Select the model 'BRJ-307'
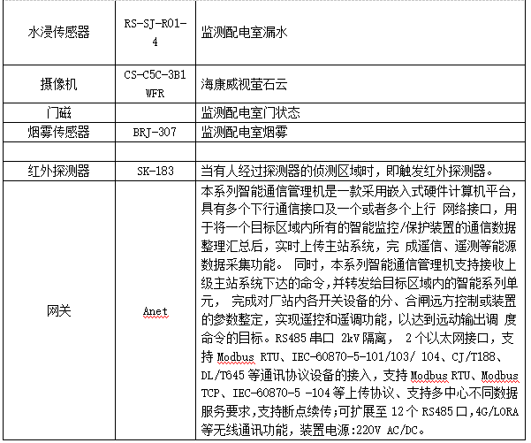 click(155, 132)
